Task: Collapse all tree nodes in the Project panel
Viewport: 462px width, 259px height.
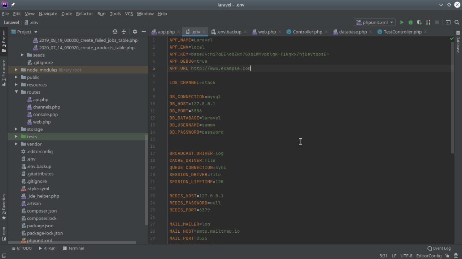Action: pos(124,32)
